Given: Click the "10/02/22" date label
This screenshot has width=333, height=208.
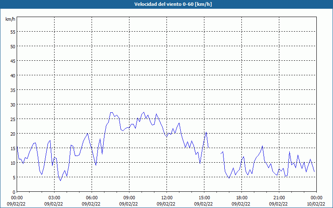Looking at the screenshot, I should click(x=316, y=204).
